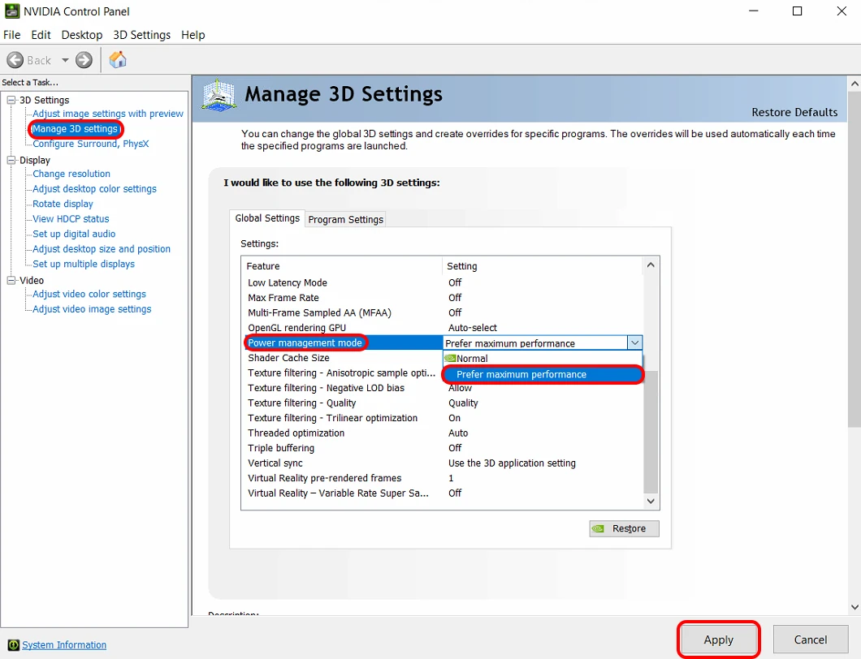Click the Home icon in the toolbar
This screenshot has width=861, height=659.
point(118,60)
